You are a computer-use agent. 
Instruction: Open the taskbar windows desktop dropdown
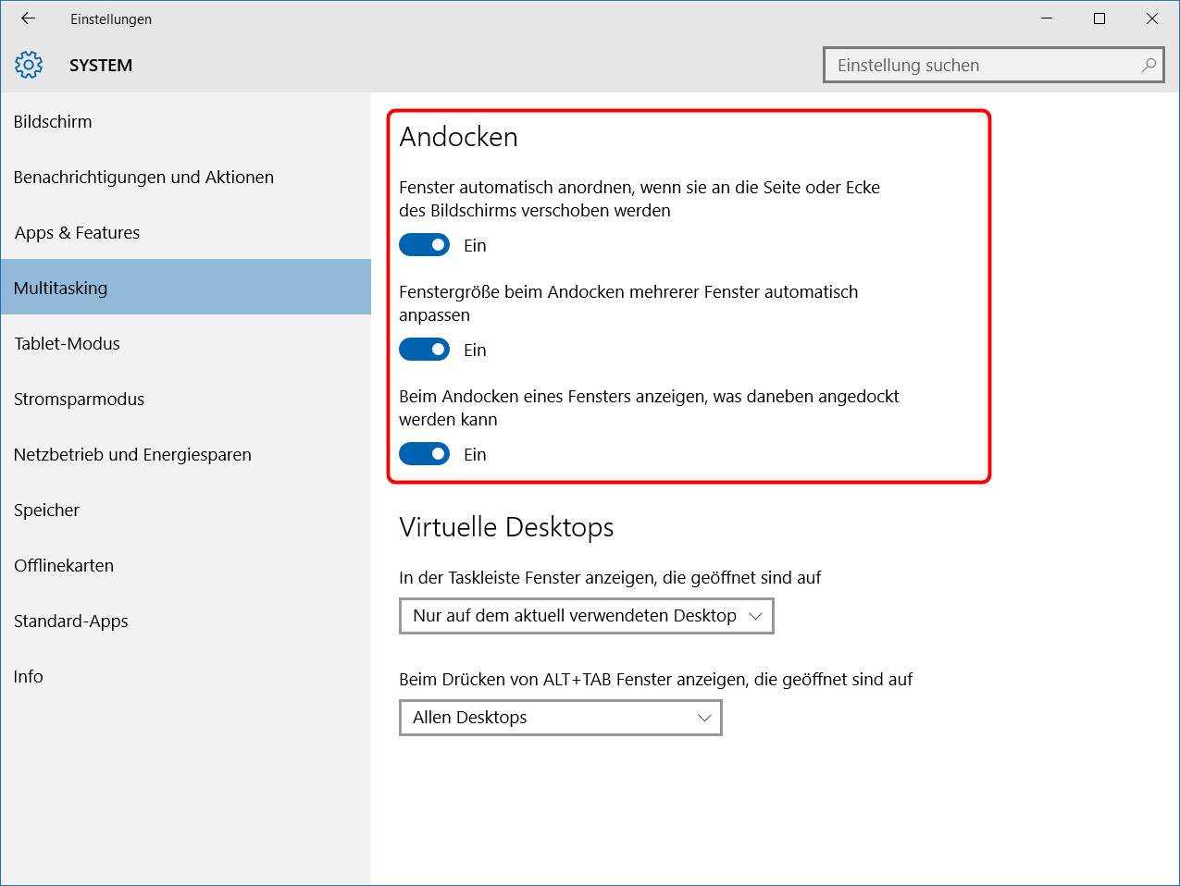[x=586, y=616]
